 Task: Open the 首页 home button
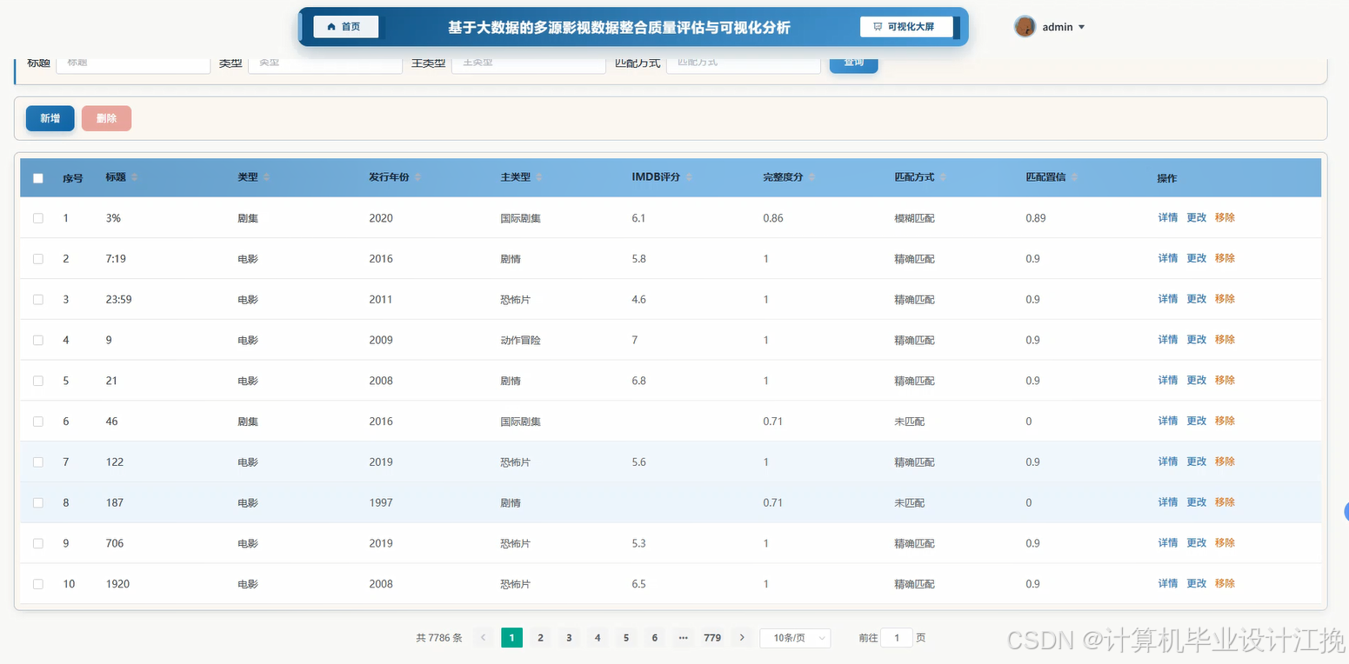click(345, 27)
